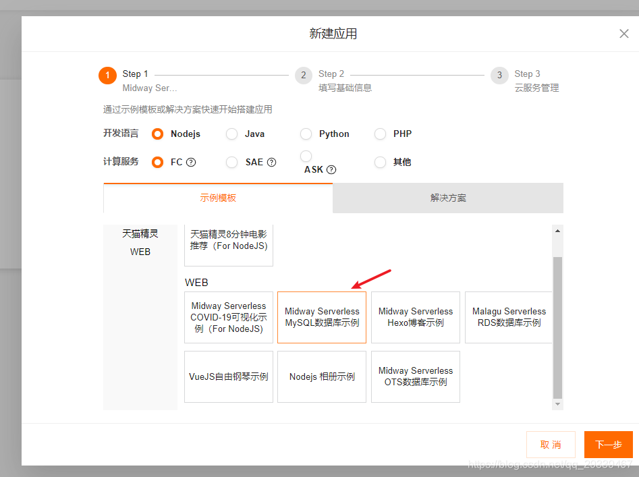The height and width of the screenshot is (477, 639).
Task: Choose the FC compute service radio
Action: pos(158,162)
